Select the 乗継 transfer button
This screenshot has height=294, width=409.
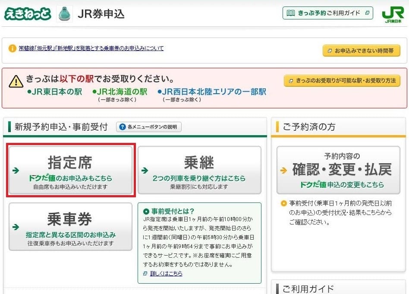click(x=199, y=170)
